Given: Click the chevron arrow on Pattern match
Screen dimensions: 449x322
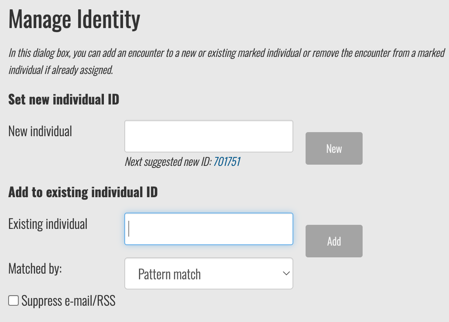Looking at the screenshot, I should click(286, 274).
